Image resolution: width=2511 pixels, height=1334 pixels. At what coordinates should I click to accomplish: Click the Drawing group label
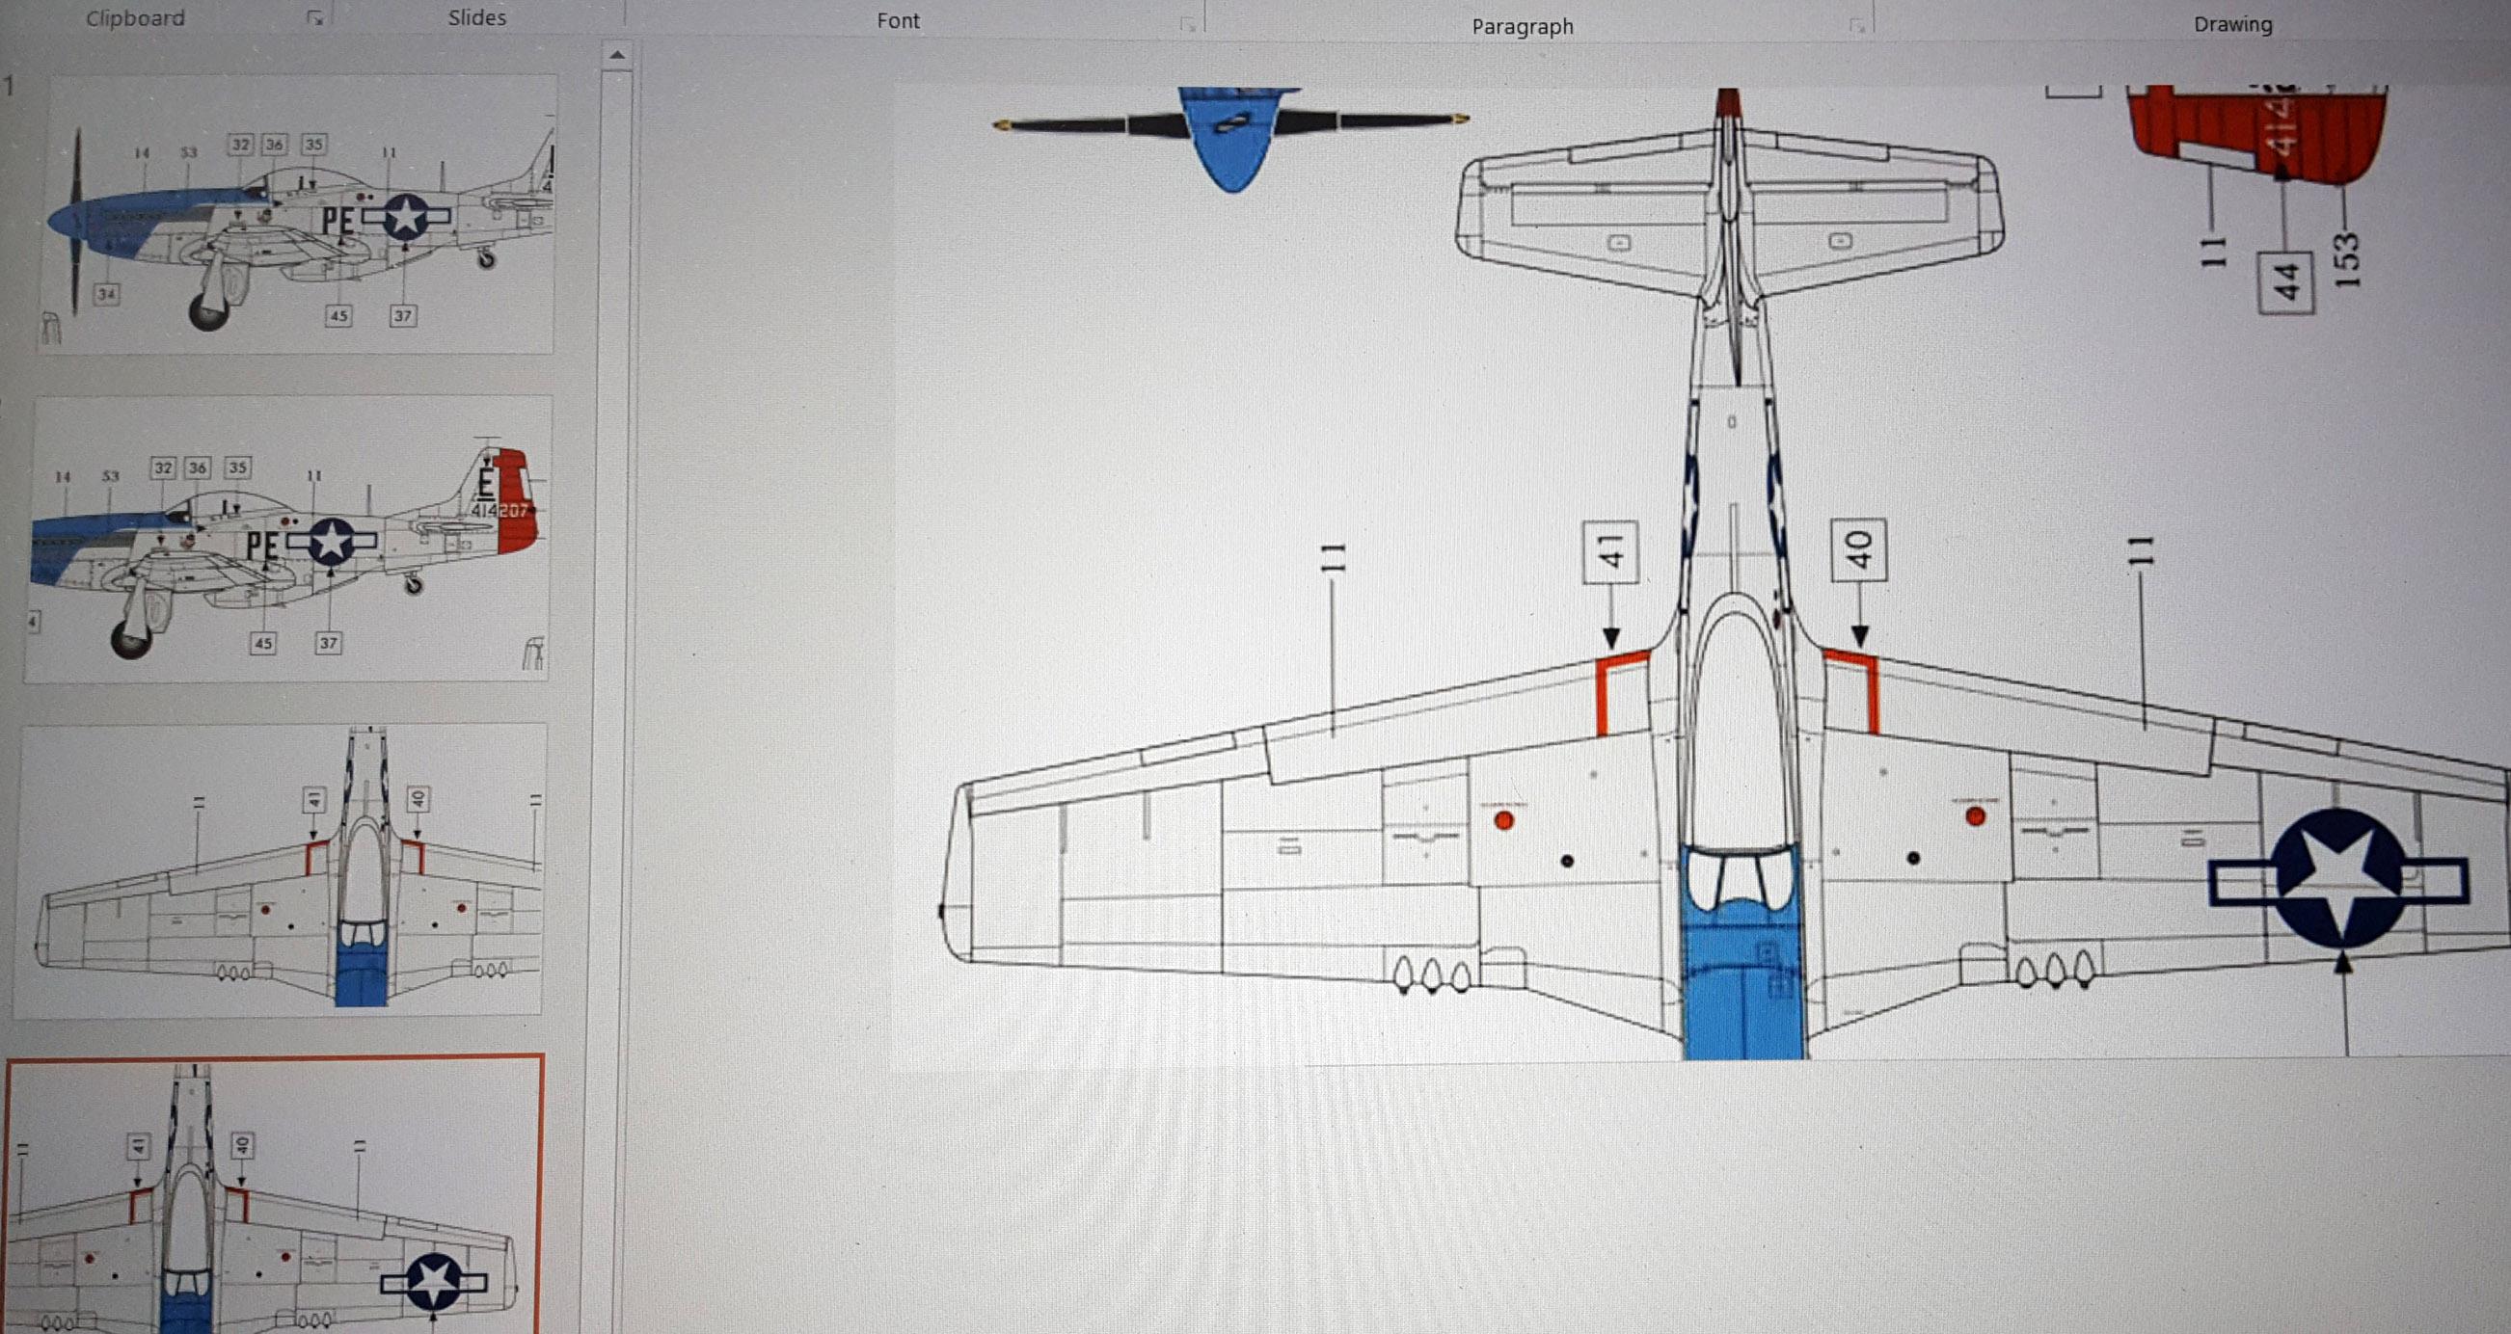tap(2233, 24)
